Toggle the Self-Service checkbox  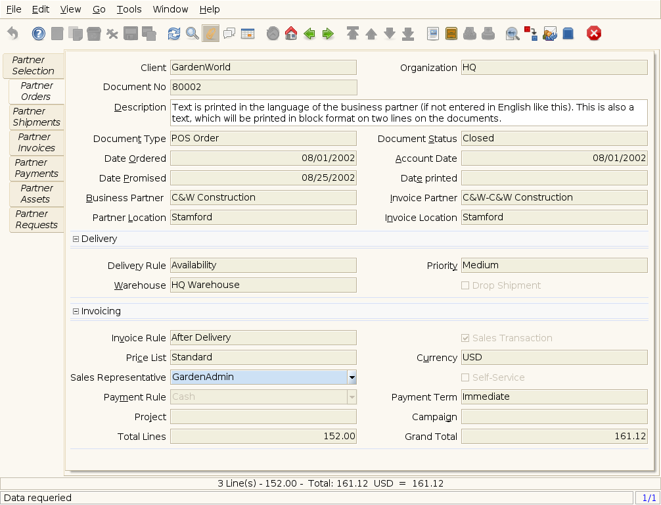coord(465,377)
